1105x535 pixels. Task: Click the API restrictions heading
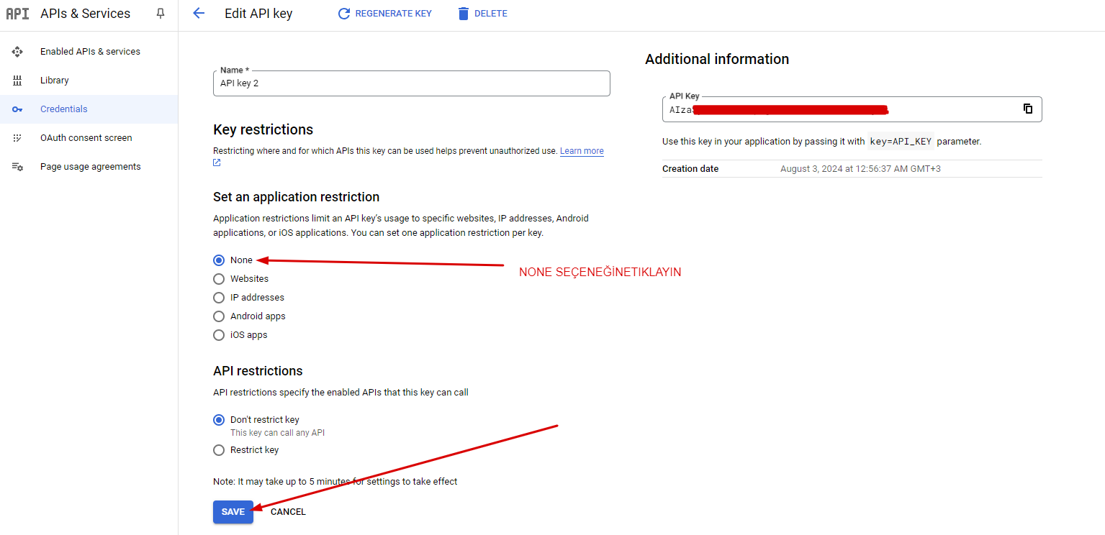pos(258,371)
